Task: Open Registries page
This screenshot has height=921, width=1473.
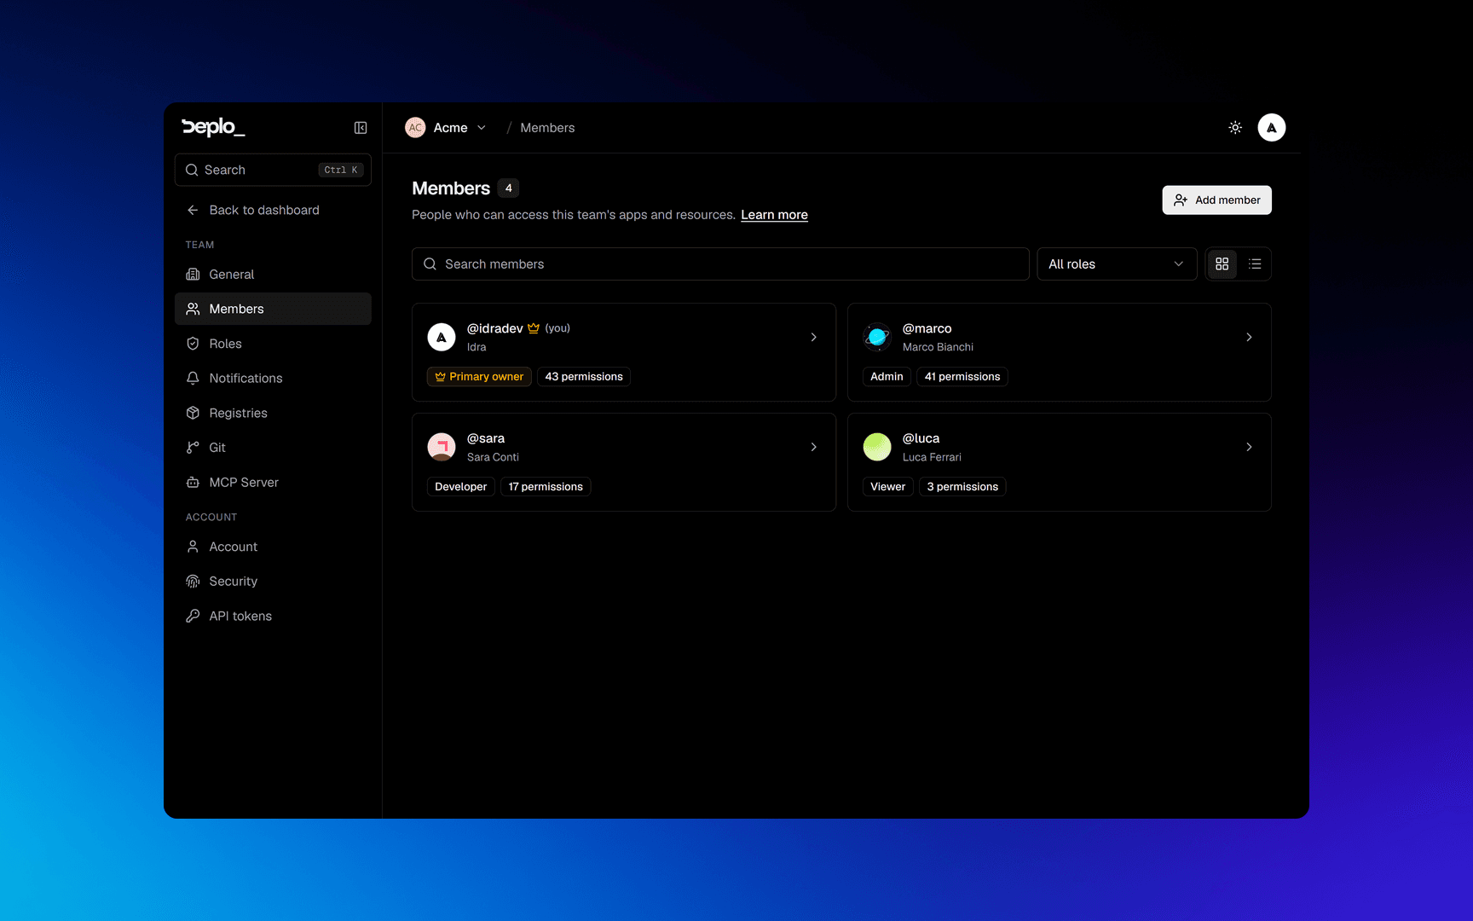Action: (273, 413)
